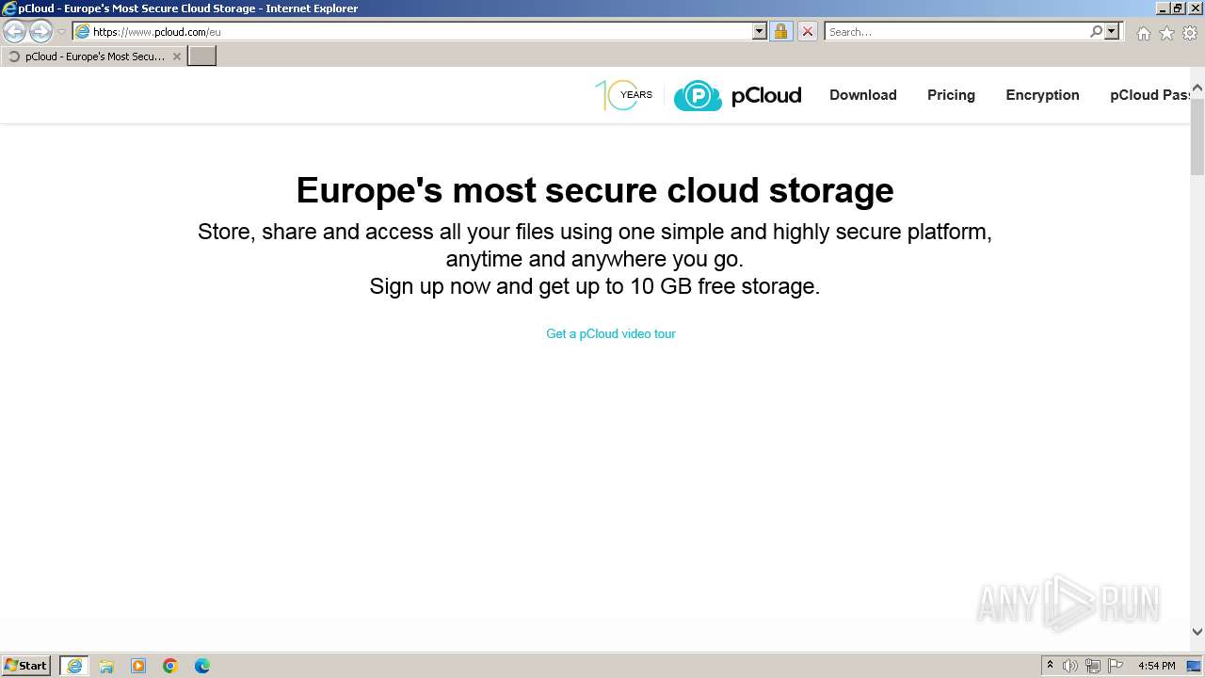Viewport: 1205px width, 678px height.
Task: Open the Tools gear menu
Action: pos(1190,33)
